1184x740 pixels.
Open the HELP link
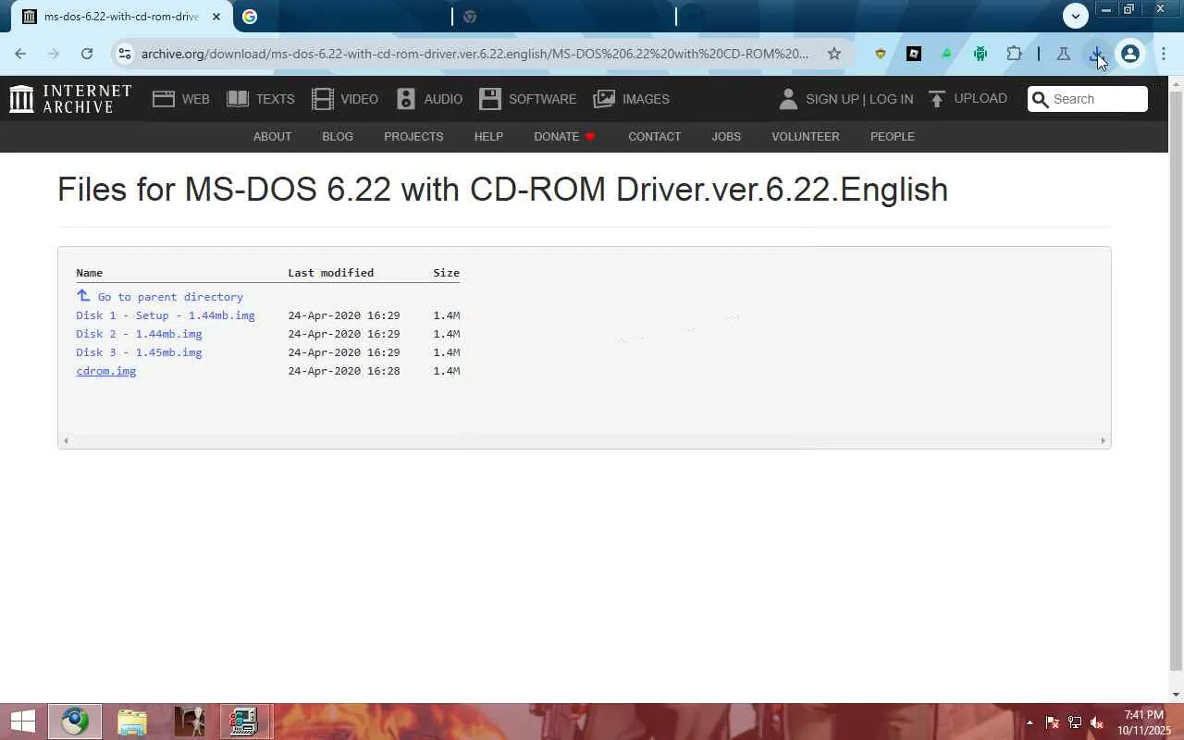click(x=488, y=136)
